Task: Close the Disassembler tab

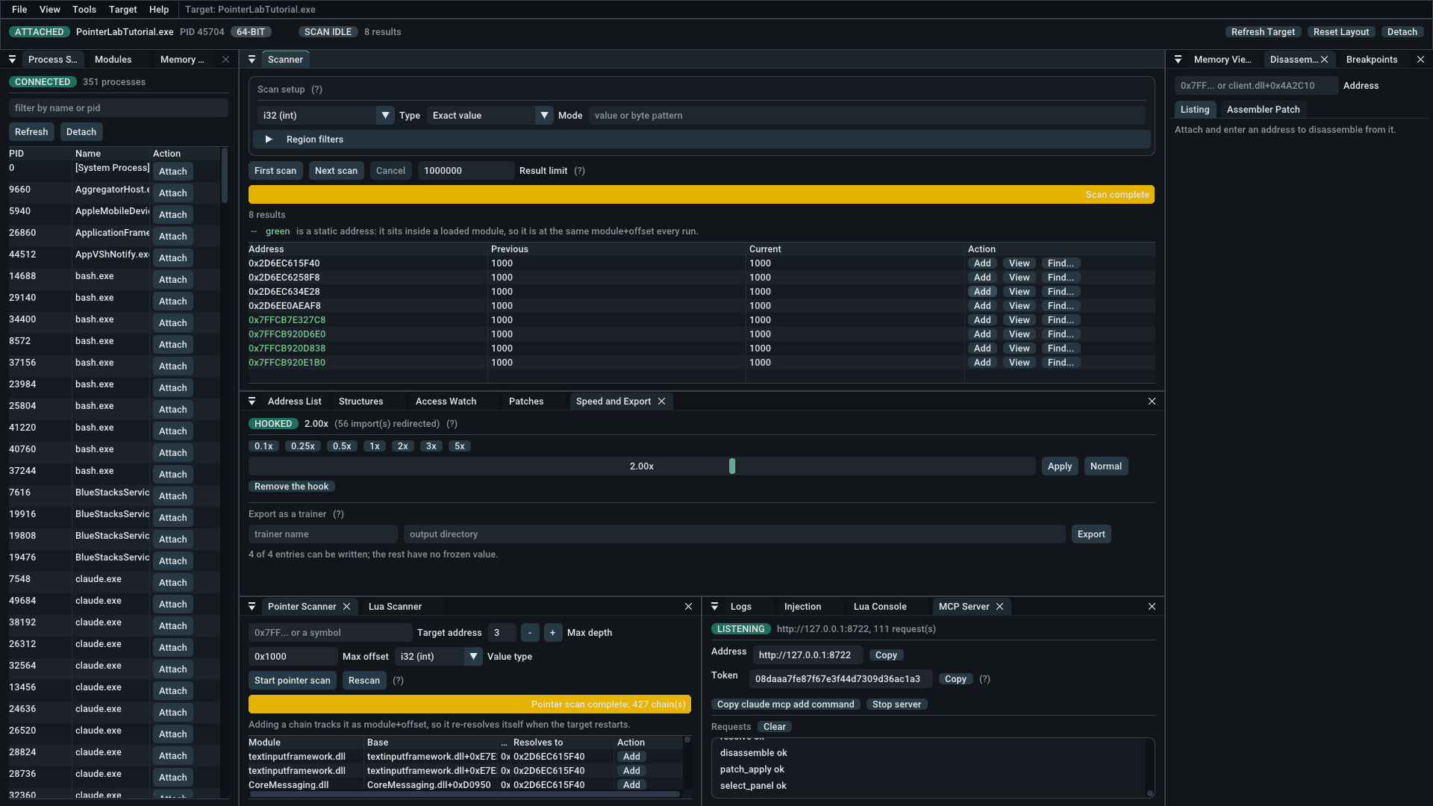Action: pos(1324,60)
